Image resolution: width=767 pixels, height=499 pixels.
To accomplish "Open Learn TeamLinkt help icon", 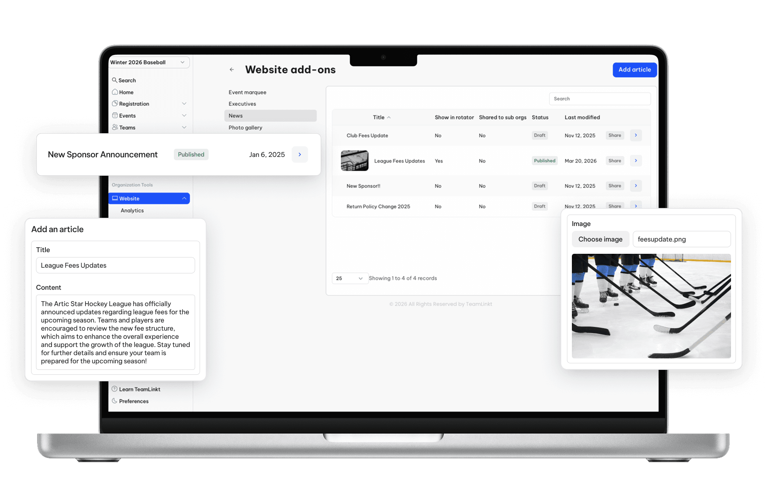I will pyautogui.click(x=115, y=389).
